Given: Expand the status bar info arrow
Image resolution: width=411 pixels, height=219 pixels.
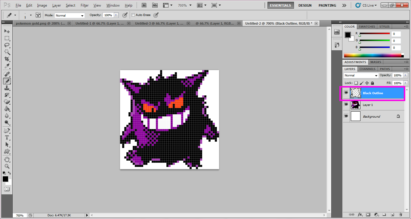Looking at the screenshot, I should coord(87,215).
